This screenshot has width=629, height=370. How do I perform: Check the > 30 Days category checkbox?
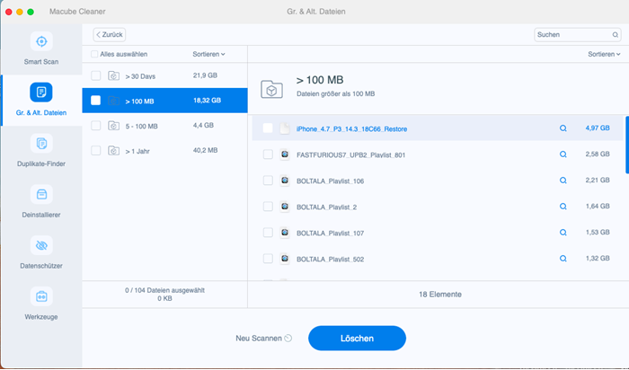click(x=95, y=75)
